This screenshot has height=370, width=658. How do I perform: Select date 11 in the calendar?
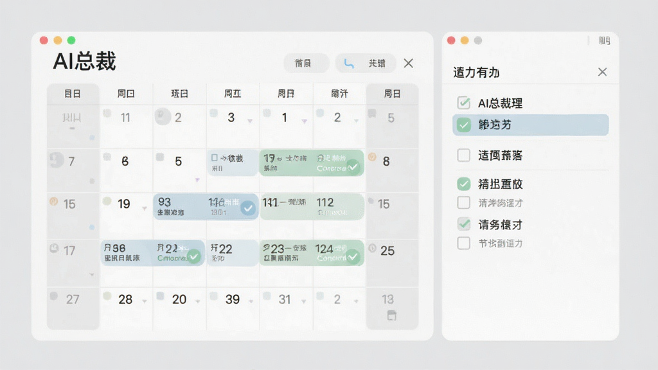pyautogui.click(x=125, y=118)
